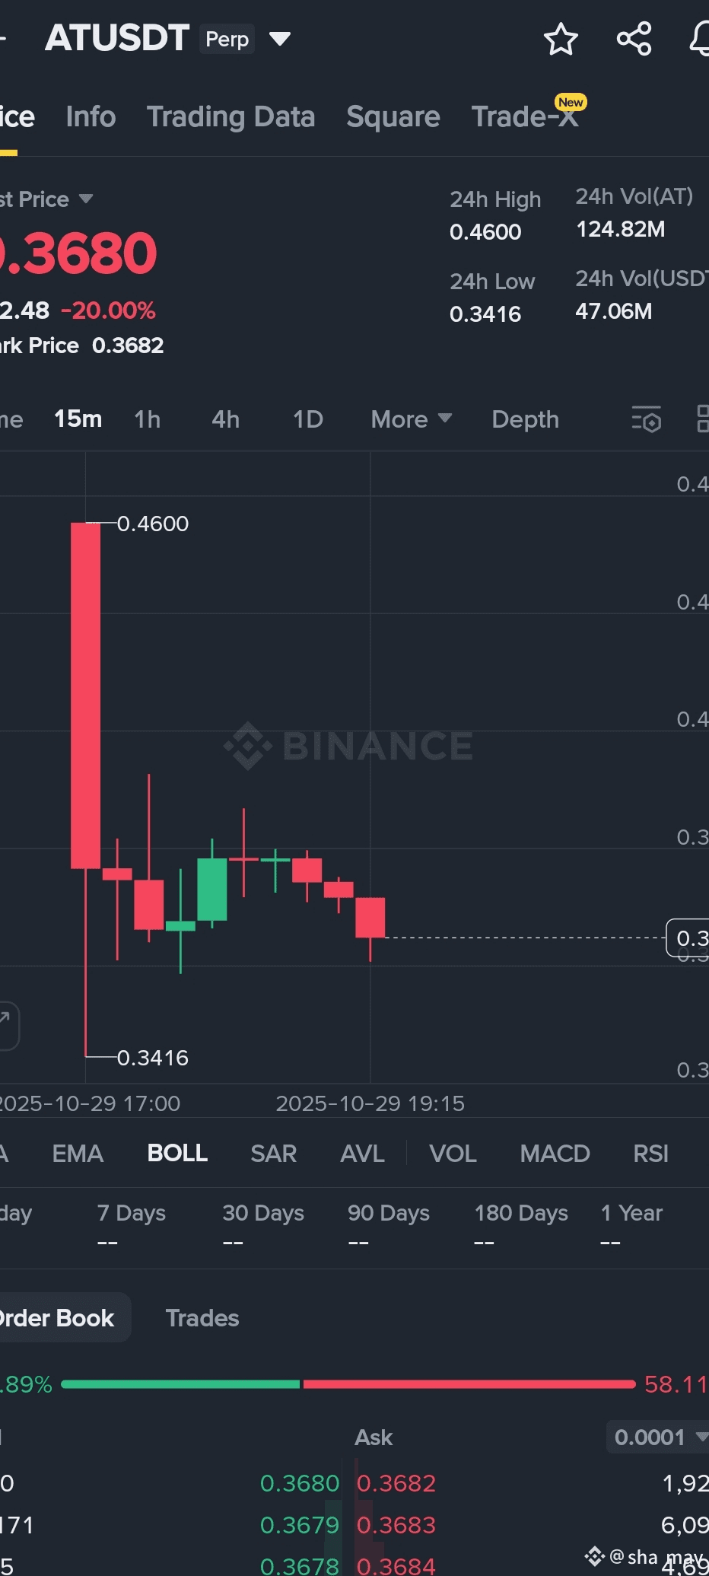Open the ATUSDT pair selector dropdown arrow
The width and height of the screenshot is (709, 1576).
click(x=280, y=39)
